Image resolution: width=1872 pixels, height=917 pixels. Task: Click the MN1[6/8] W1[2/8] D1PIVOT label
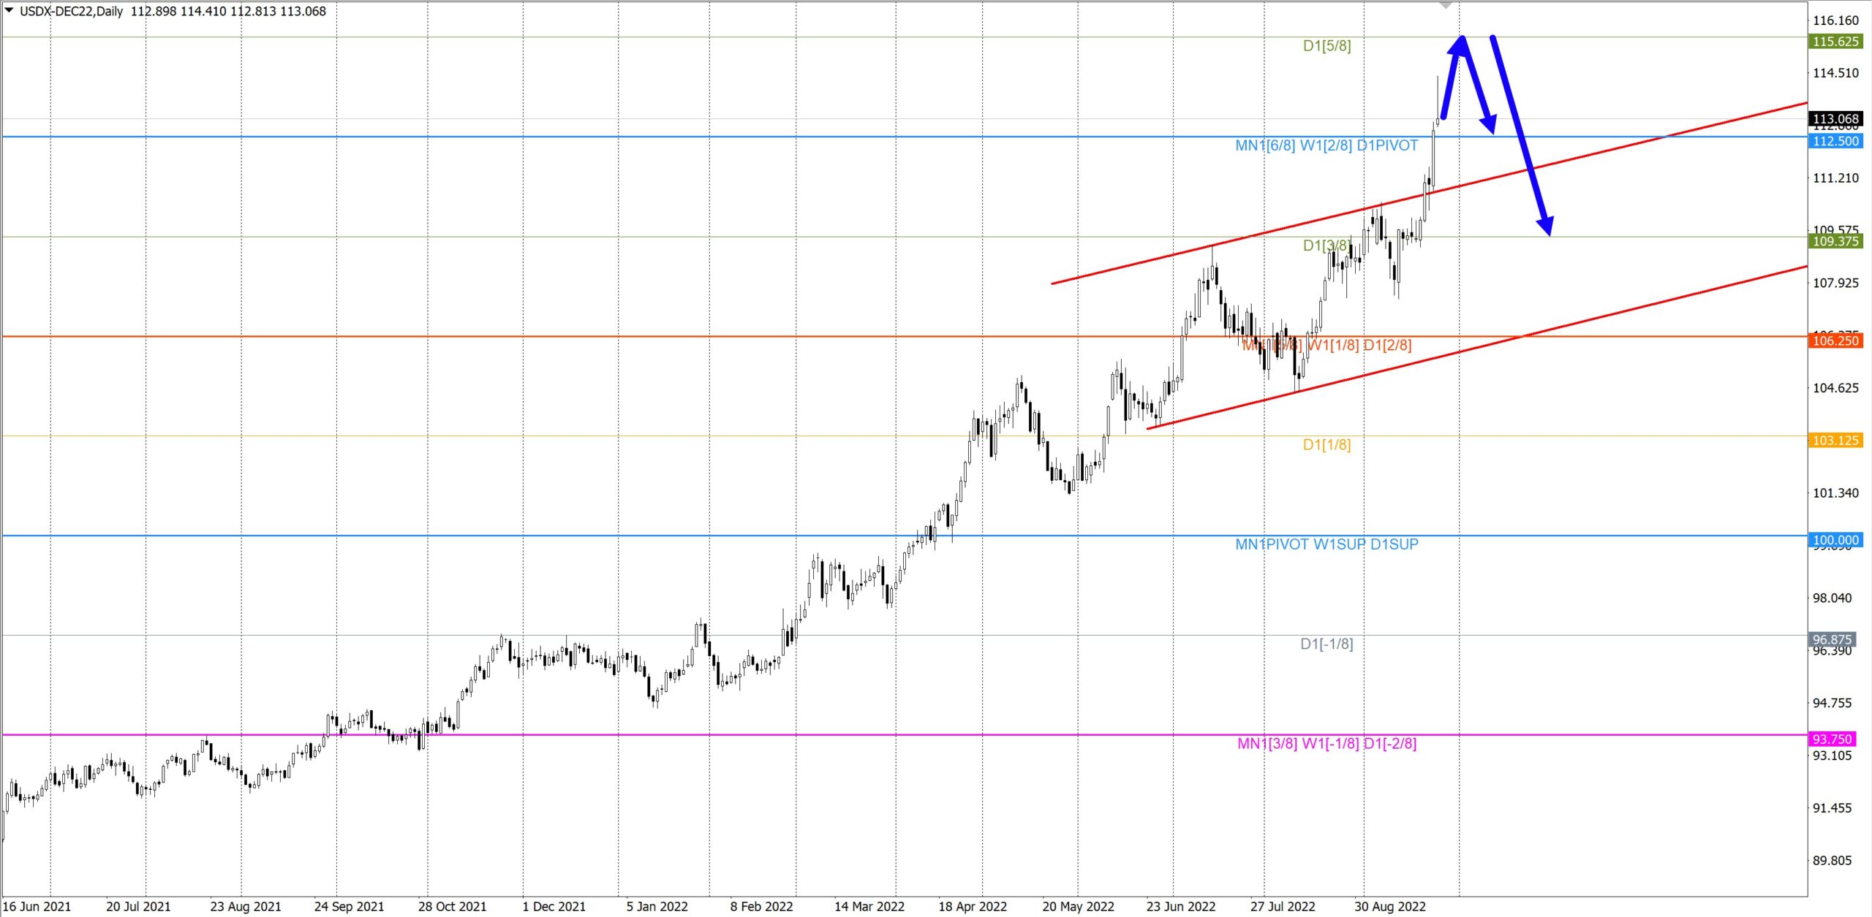click(1326, 145)
